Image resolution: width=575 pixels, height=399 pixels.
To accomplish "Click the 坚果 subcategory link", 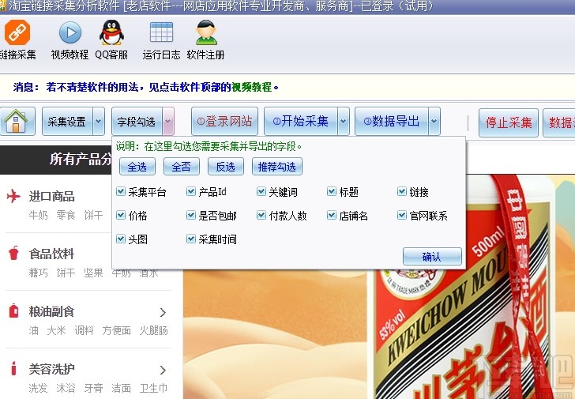I will [93, 273].
